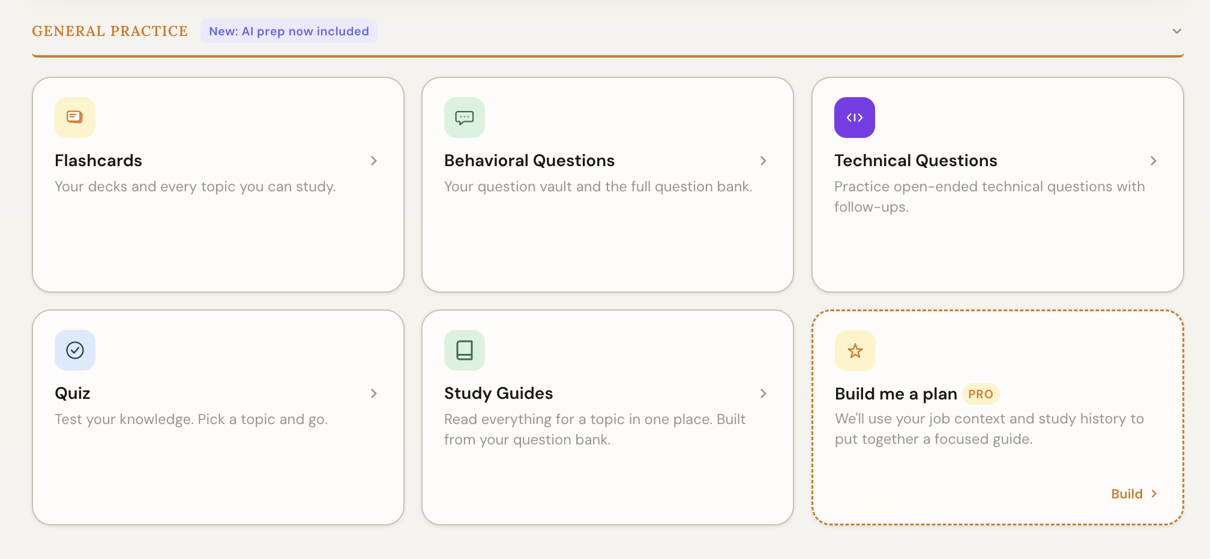Open Technical Questions via its right chevron
Viewport: 1210px width, 559px height.
pyautogui.click(x=1154, y=161)
